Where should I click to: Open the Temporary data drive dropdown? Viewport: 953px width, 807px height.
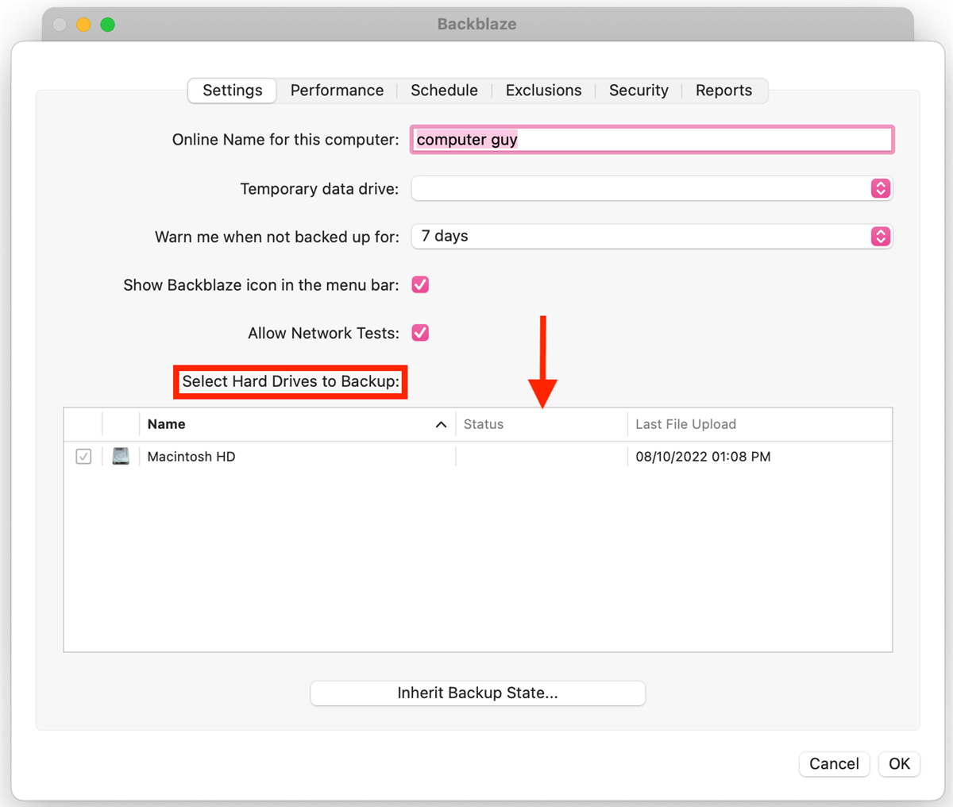pos(652,188)
